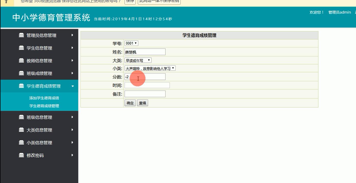Click 此网站一律不保存密码 button

[x=159, y=1]
